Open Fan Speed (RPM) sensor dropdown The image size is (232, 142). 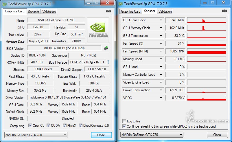pos(161,51)
